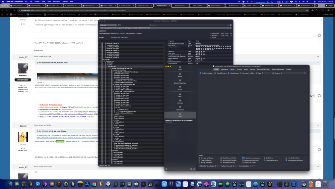335x189 pixels.
Task: Click the import/export icon beside share
Action: [x=194, y=169]
